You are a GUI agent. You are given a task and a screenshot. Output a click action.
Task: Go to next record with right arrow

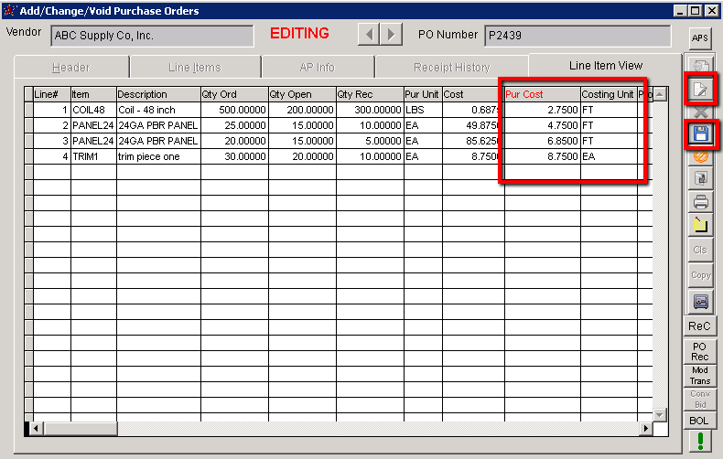391,35
